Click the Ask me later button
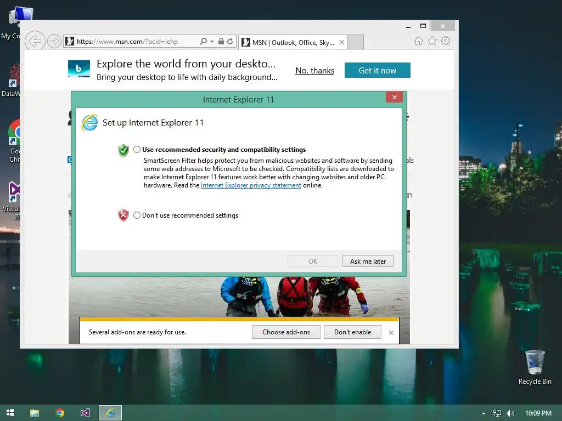The height and width of the screenshot is (421, 562). [368, 261]
